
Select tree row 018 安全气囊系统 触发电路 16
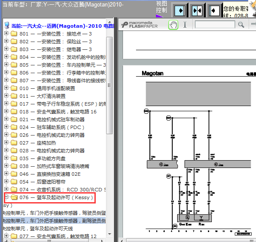pos(58,112)
